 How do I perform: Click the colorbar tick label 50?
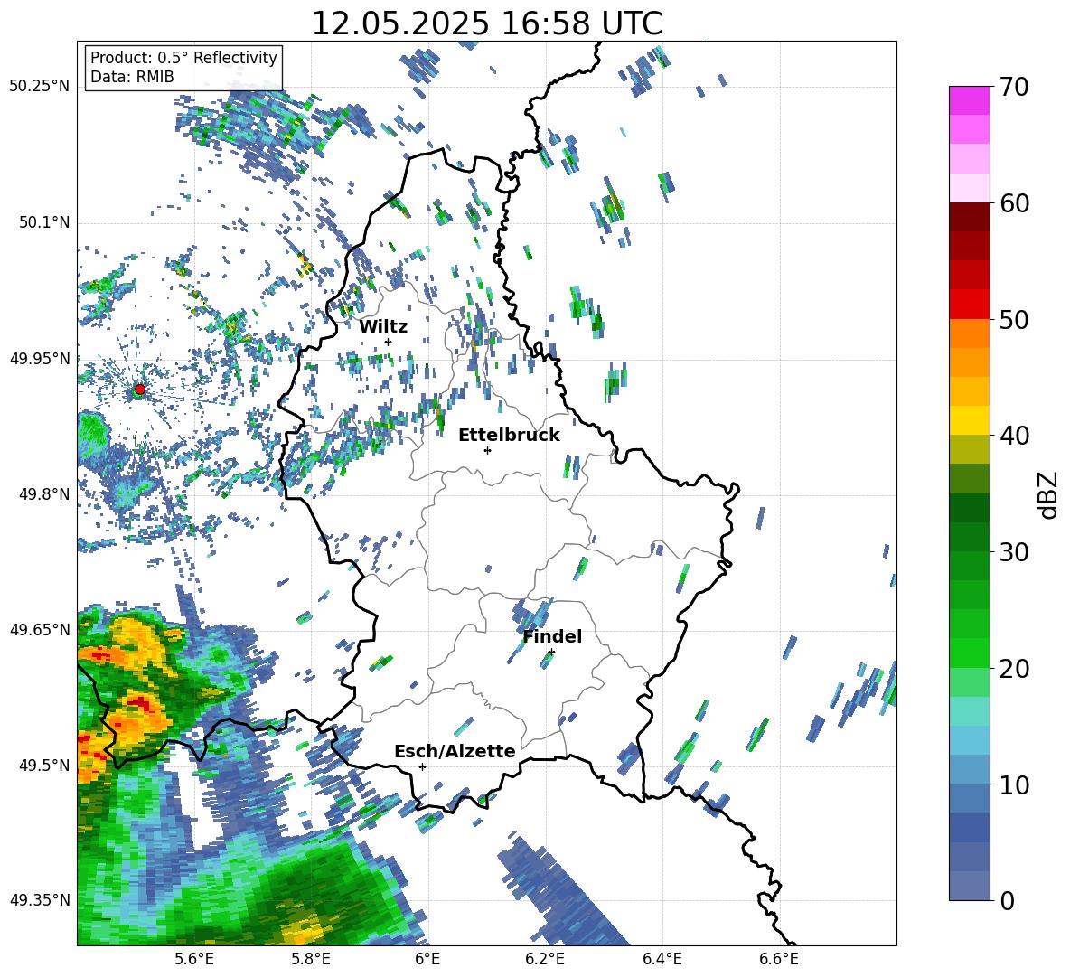[1014, 319]
